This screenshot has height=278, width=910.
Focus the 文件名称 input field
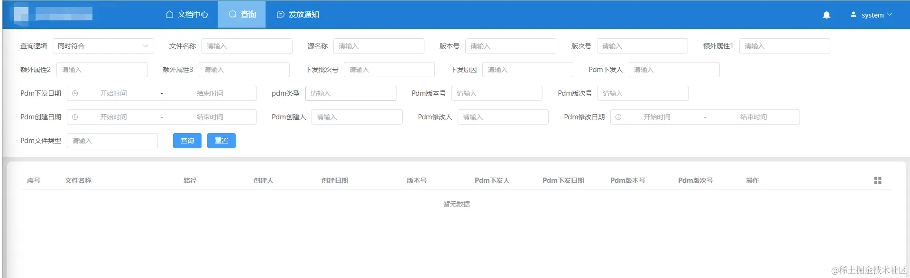click(247, 46)
